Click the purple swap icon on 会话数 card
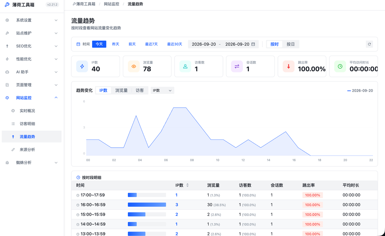Viewport: 385px width, 236px height. pyautogui.click(x=237, y=66)
